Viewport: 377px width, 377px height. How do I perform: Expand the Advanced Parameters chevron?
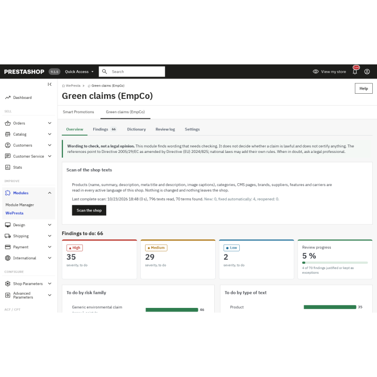[x=50, y=295]
